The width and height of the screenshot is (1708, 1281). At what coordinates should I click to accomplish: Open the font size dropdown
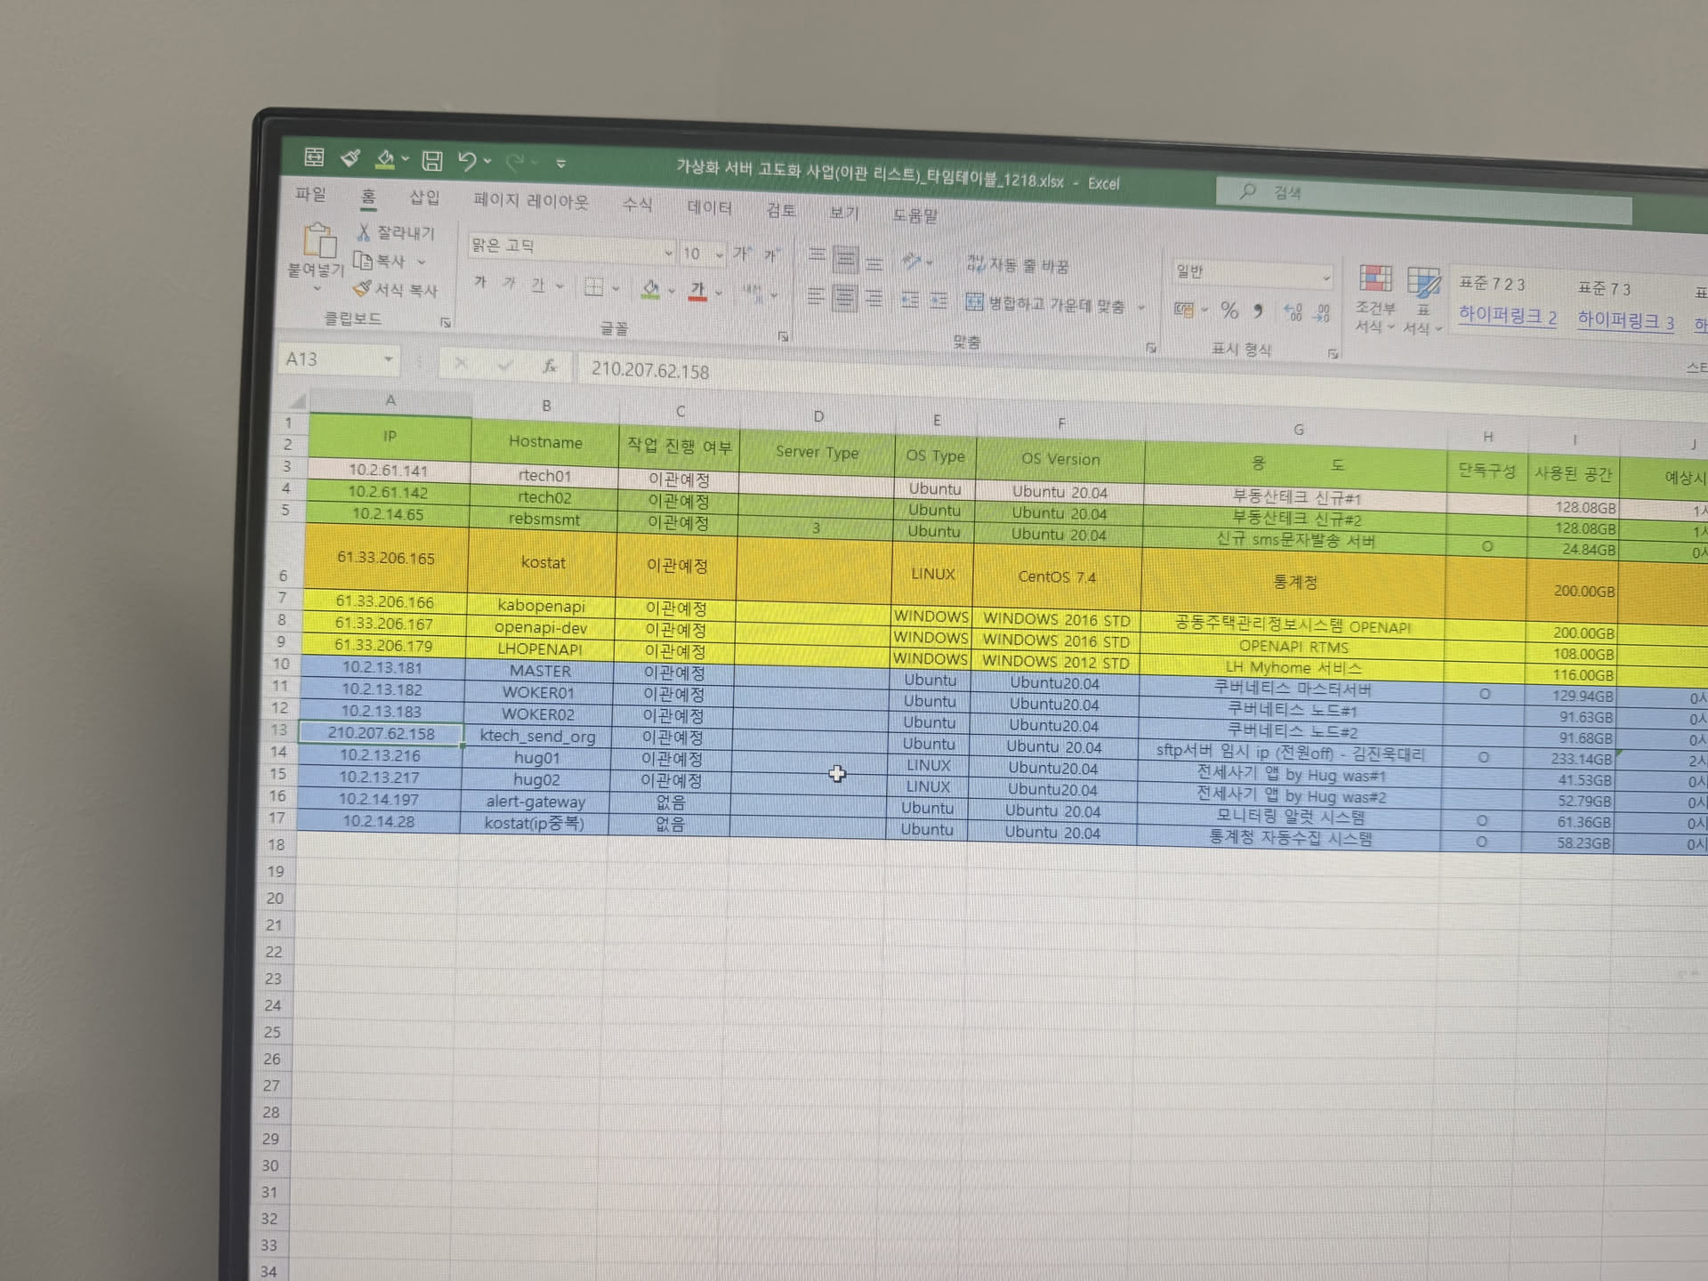(719, 256)
